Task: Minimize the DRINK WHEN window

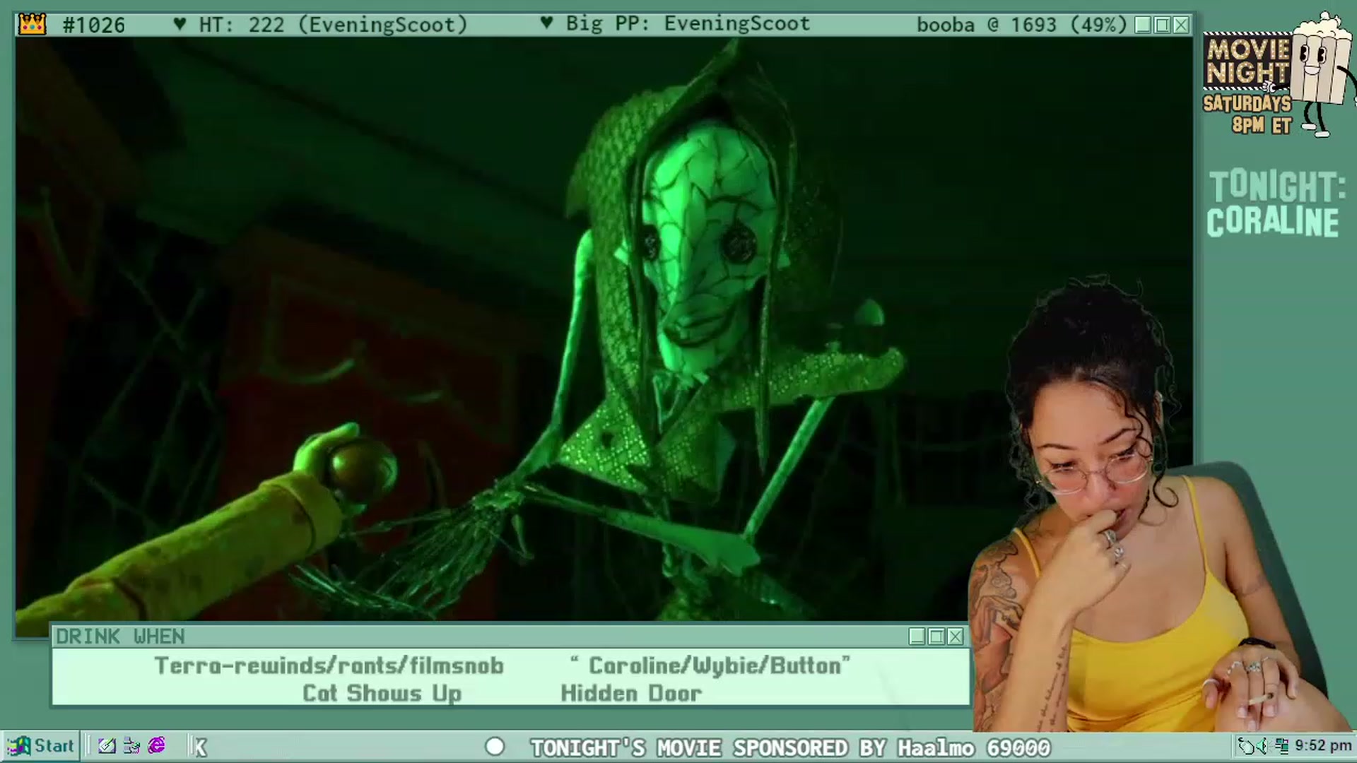Action: 917,637
